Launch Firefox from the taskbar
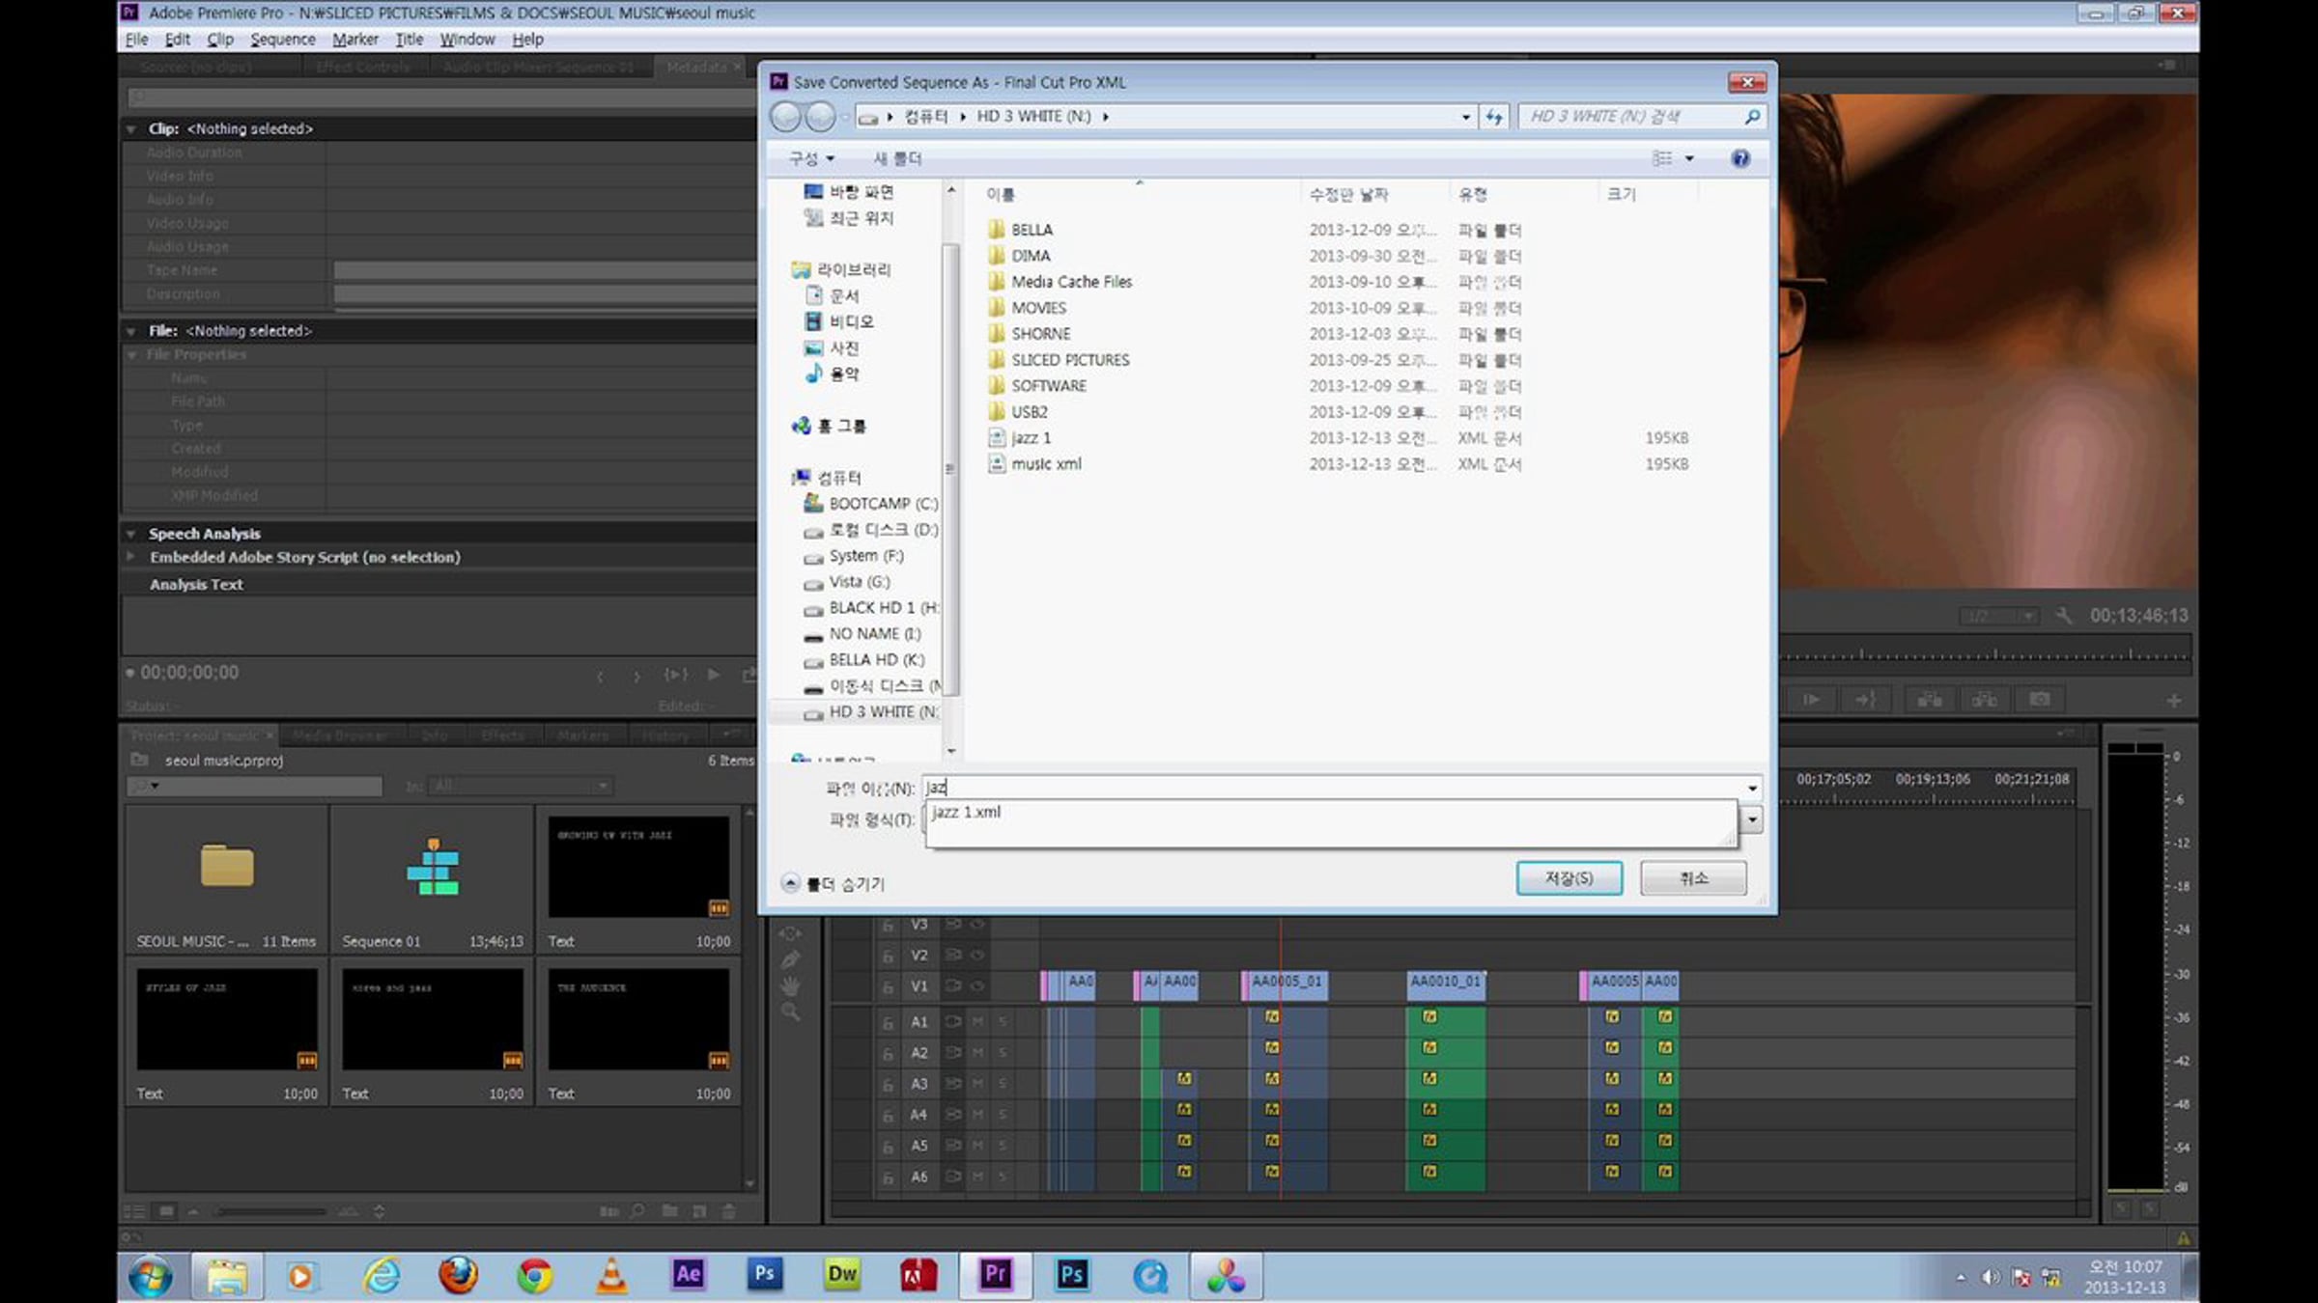 458,1275
